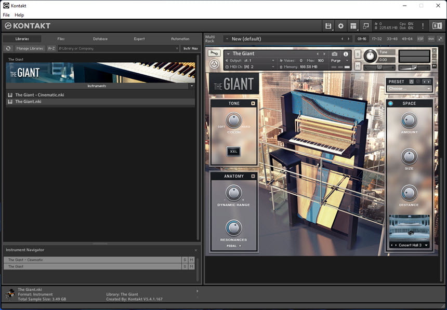Go to previous instrument arrow in The Giant header
This screenshot has width=447, height=310.
318,54
